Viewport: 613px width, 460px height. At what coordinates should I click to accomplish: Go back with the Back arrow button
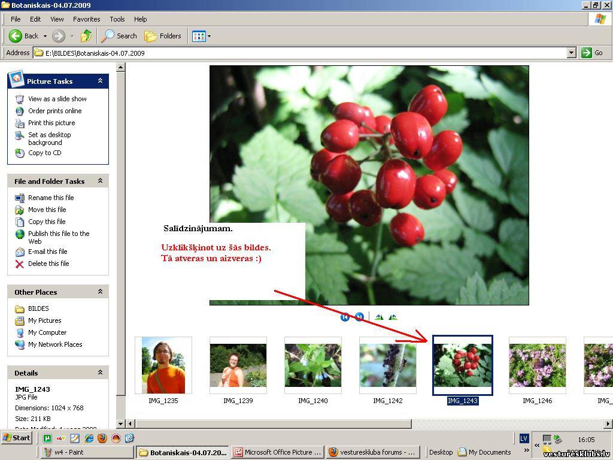(23, 36)
